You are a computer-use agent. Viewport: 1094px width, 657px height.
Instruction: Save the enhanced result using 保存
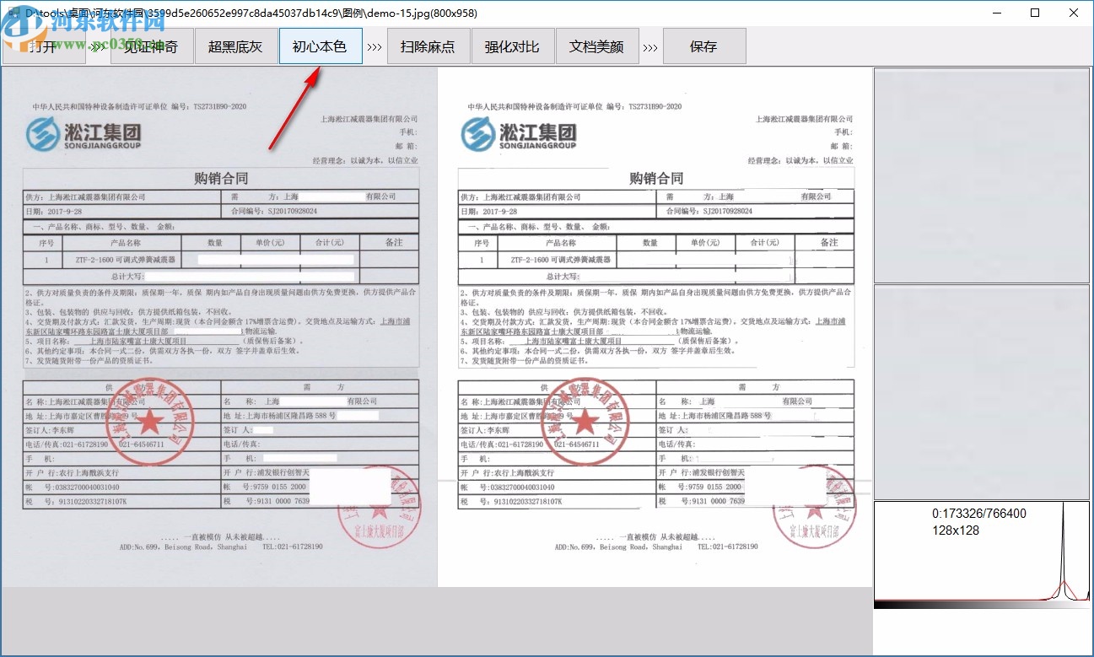point(704,46)
